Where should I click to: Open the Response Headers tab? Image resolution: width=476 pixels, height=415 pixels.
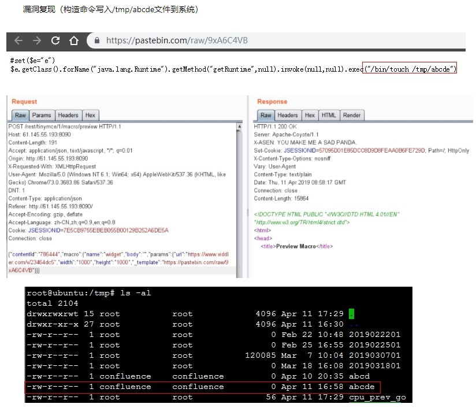(x=288, y=115)
